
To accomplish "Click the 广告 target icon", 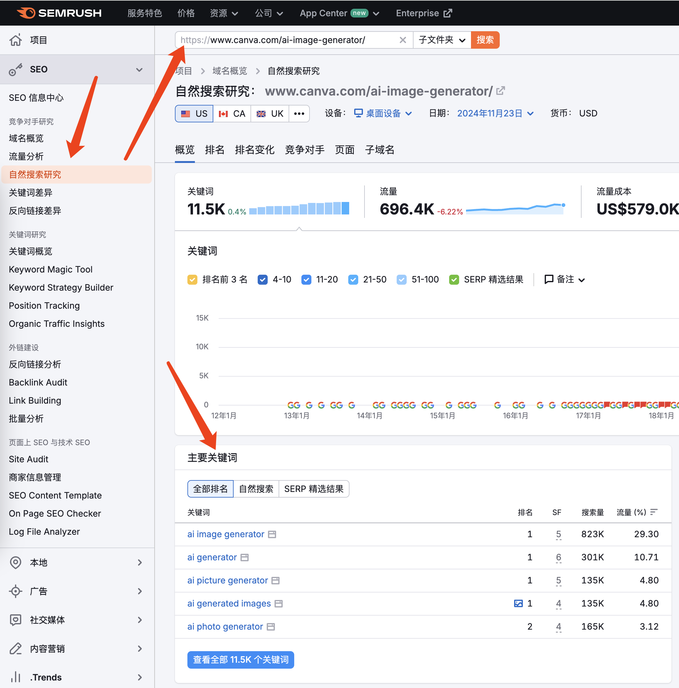I will (x=15, y=591).
